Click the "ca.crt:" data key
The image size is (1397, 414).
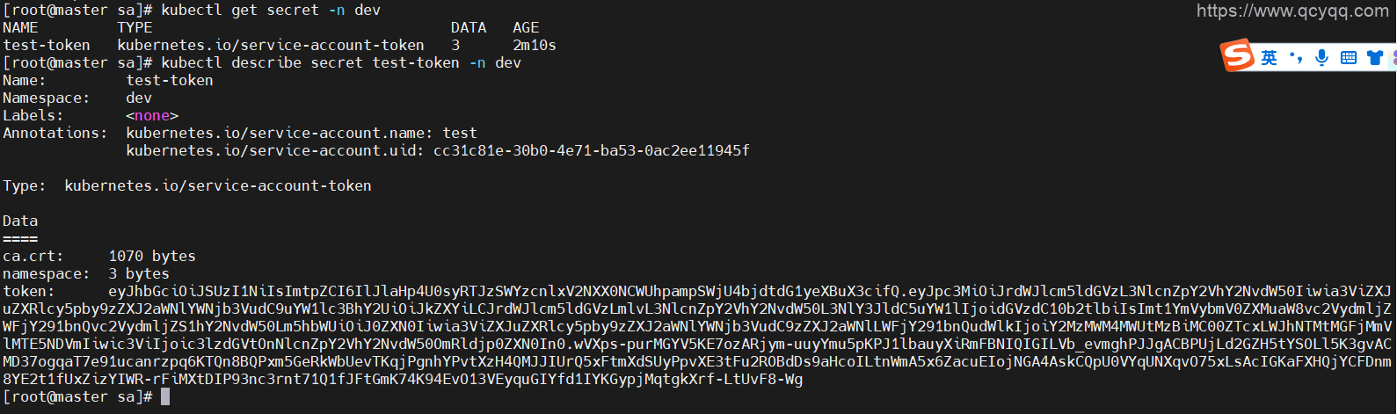click(33, 257)
